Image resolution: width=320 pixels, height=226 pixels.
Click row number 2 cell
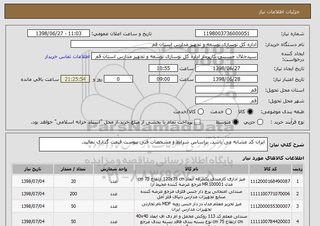coord(297,194)
